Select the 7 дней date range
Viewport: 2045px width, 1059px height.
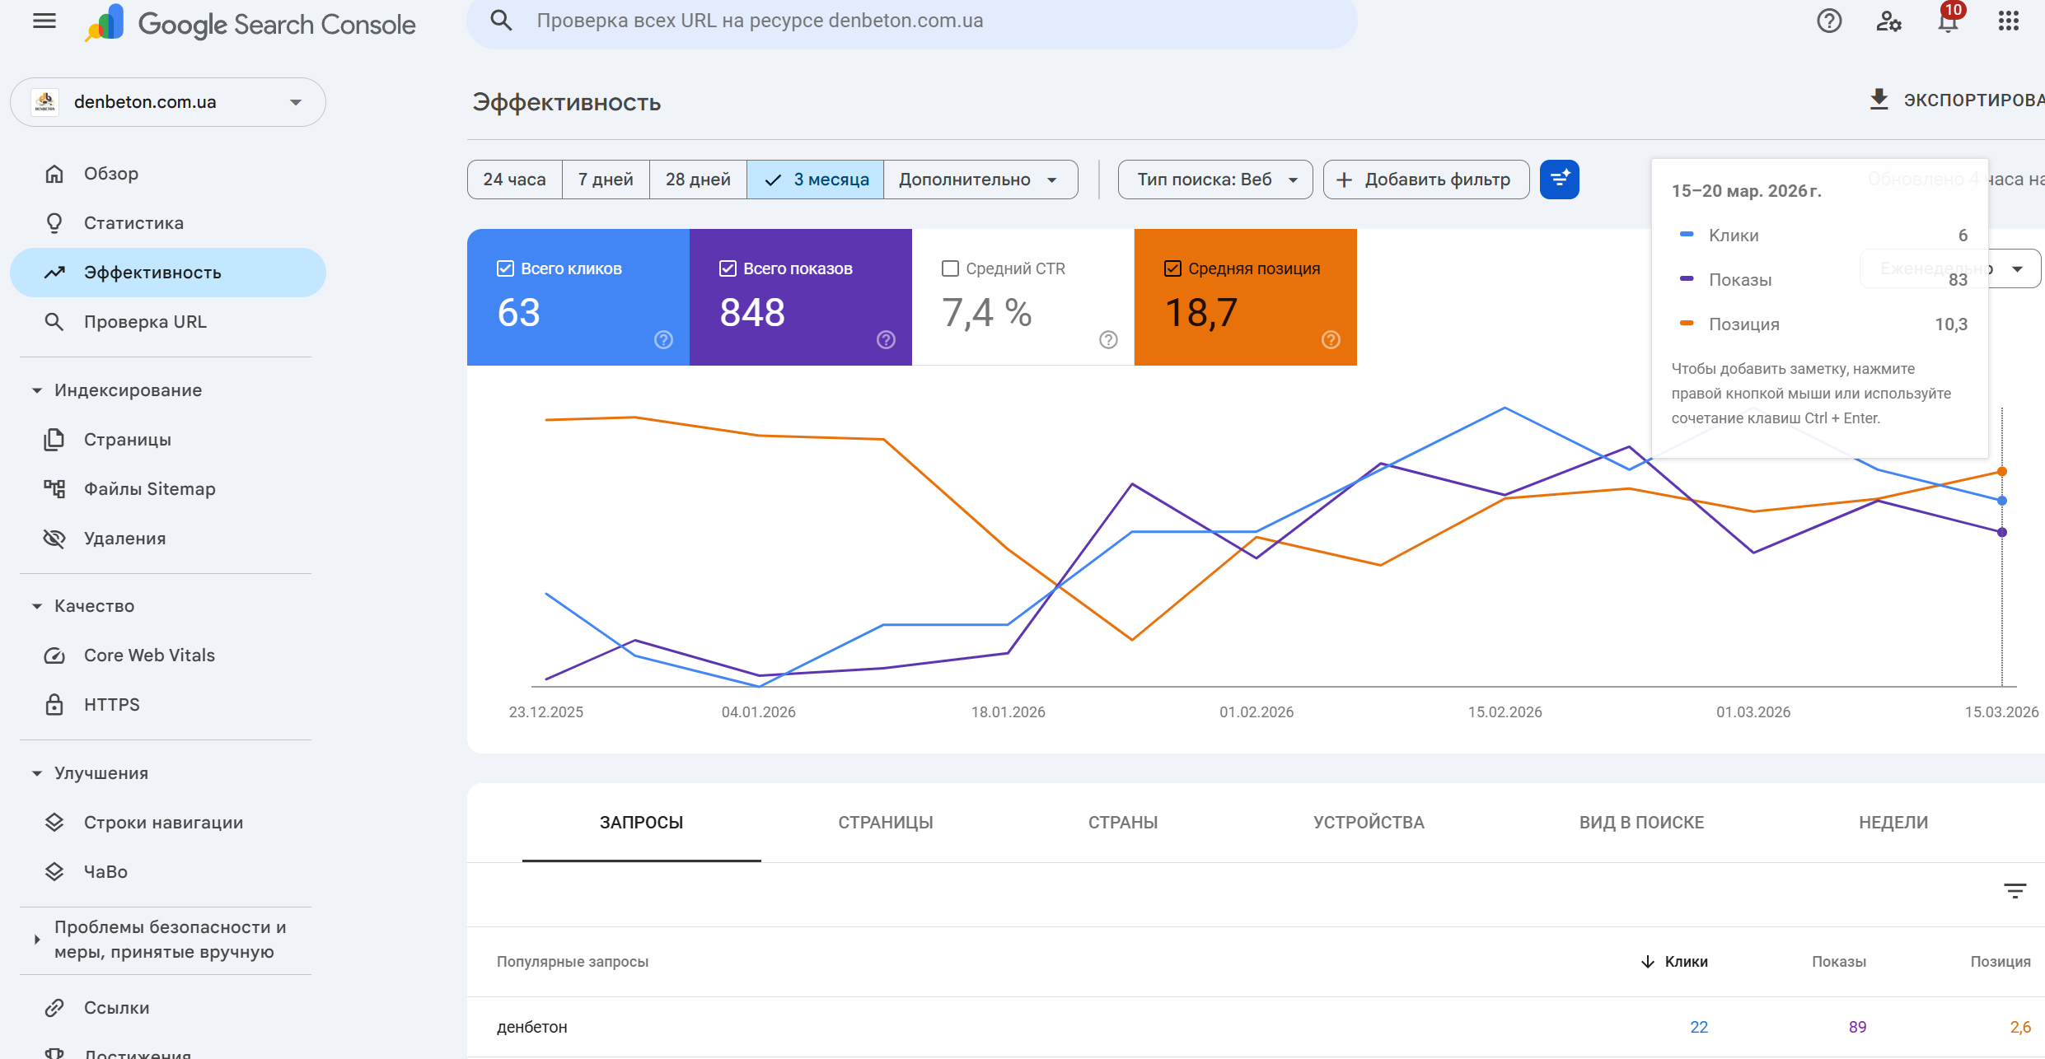pos(606,180)
